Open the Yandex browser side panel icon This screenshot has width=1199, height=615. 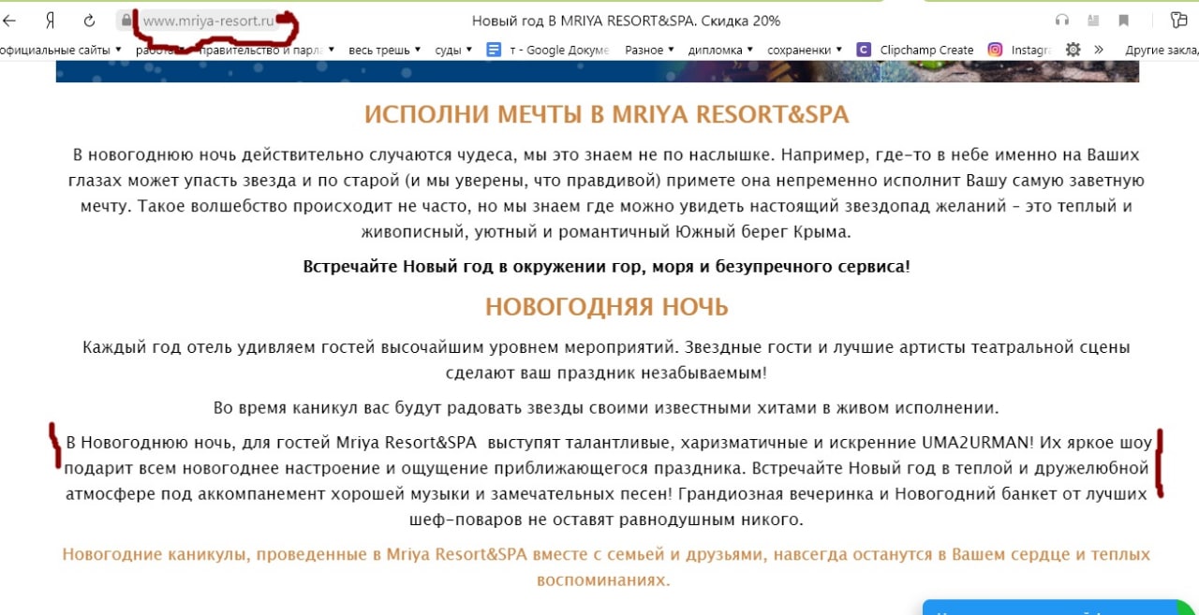[x=1178, y=21]
